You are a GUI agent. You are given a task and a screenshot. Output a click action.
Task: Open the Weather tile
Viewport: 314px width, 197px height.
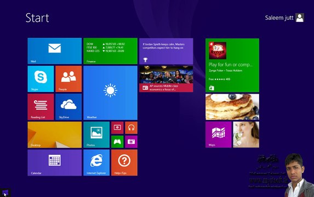(110, 93)
